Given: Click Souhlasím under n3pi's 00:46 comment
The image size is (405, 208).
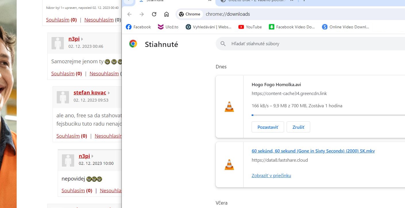Looking at the screenshot, I should 63,74.
